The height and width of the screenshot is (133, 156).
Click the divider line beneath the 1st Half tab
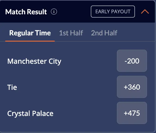tap(71, 41)
